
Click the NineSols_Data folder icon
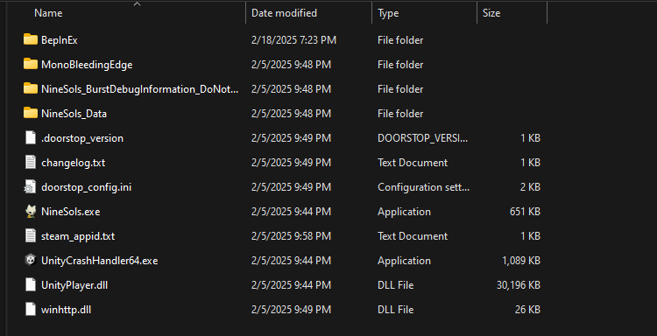[31, 113]
